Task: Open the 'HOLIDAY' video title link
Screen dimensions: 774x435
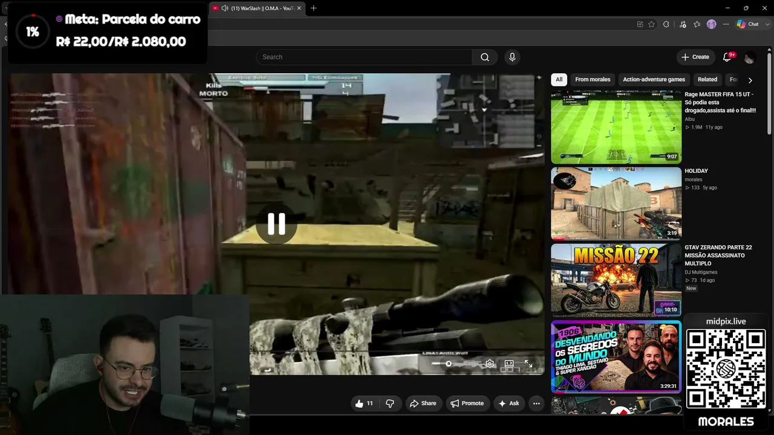Action: (x=696, y=171)
